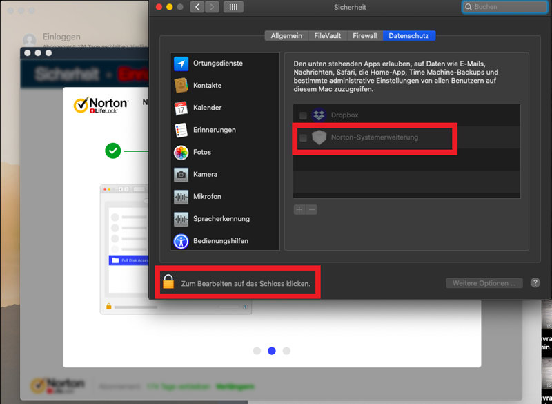This screenshot has width=552, height=404.
Task: Open the Mikrofon privacy category
Action: pos(225,197)
